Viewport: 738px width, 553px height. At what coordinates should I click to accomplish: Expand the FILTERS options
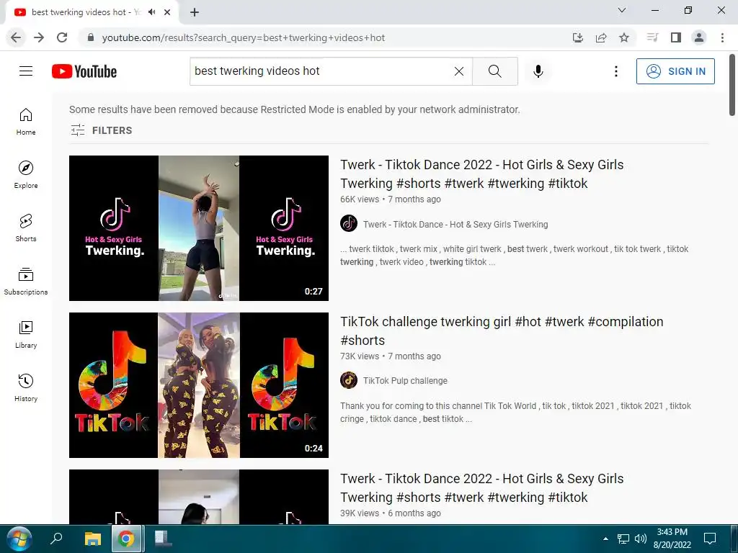(x=101, y=130)
